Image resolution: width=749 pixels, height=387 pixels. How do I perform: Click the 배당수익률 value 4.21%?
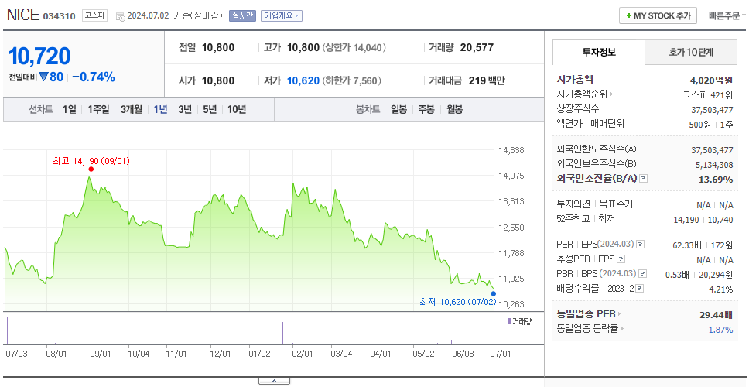coord(721,289)
